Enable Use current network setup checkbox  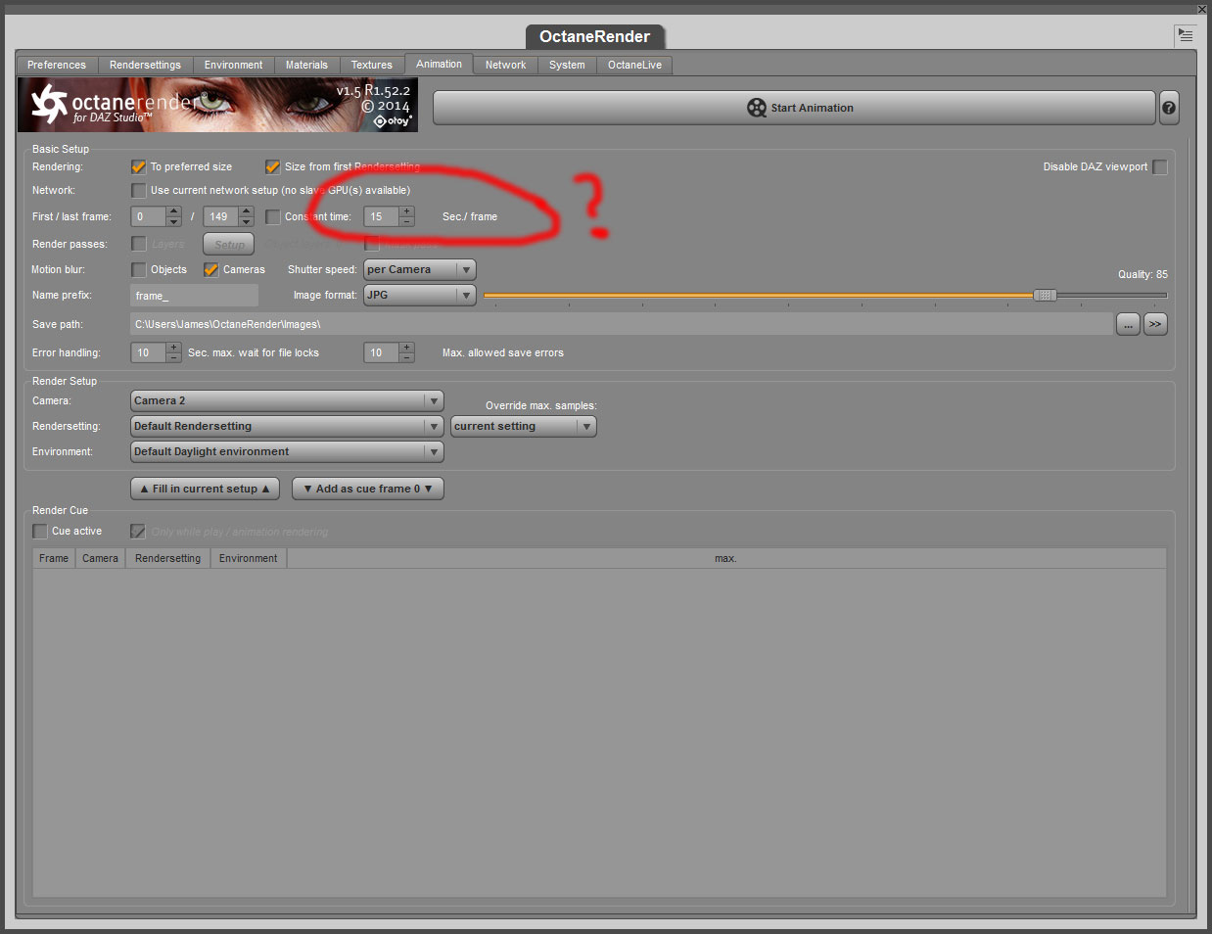[x=139, y=190]
